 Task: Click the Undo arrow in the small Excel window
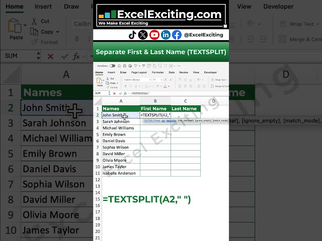coord(135,66)
